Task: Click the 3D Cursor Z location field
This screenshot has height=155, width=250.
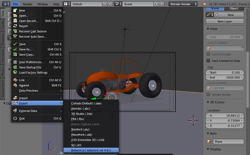Action: (224, 126)
